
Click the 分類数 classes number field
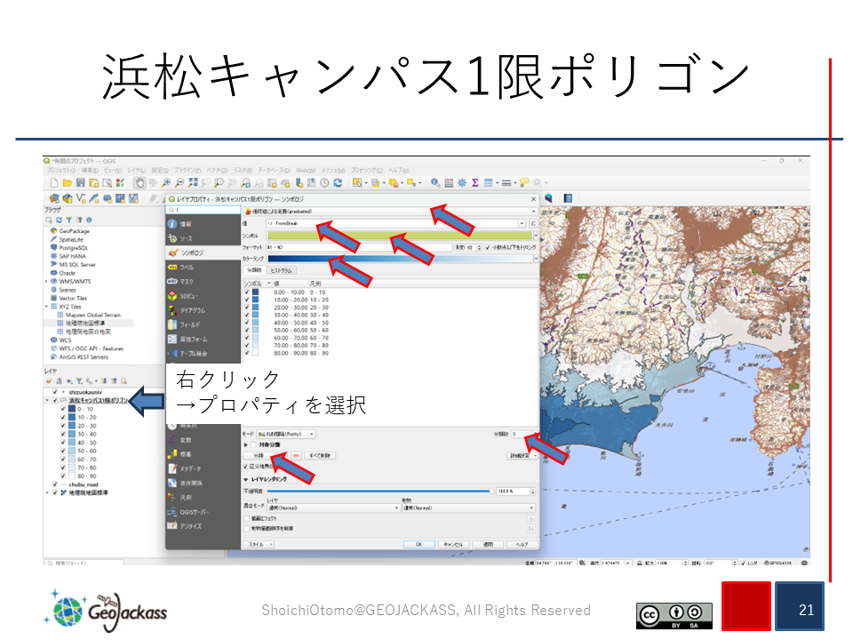520,434
